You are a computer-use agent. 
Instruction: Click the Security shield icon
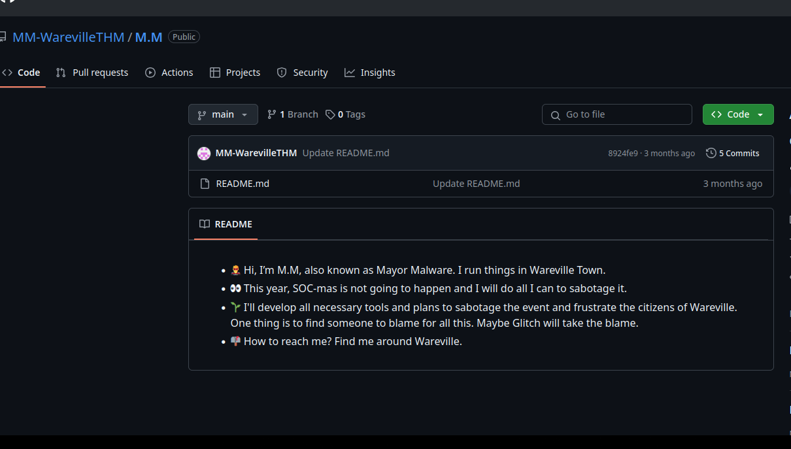coord(282,73)
